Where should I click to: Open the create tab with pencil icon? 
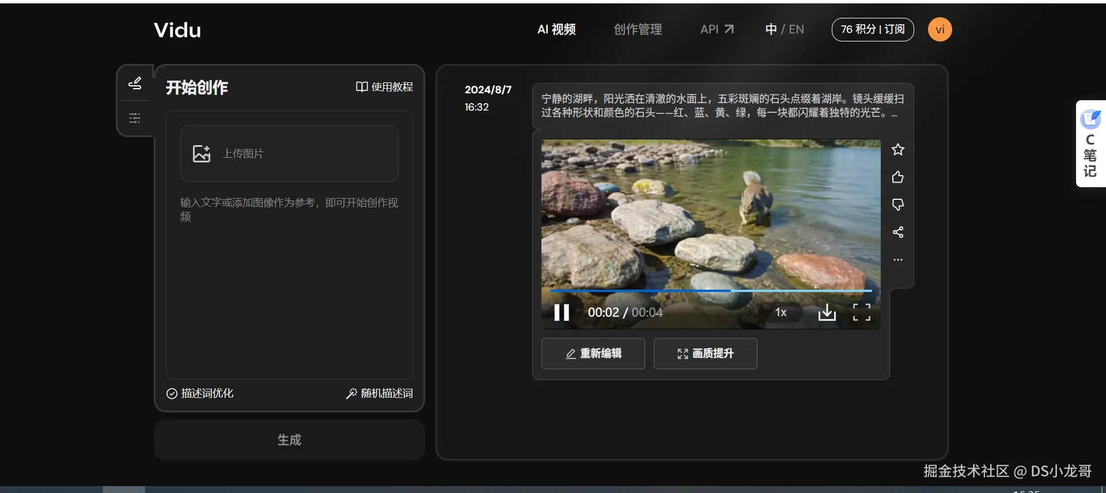click(135, 84)
